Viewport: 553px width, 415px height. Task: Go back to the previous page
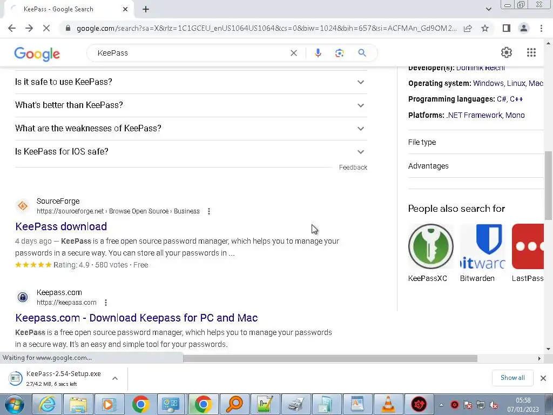click(12, 28)
